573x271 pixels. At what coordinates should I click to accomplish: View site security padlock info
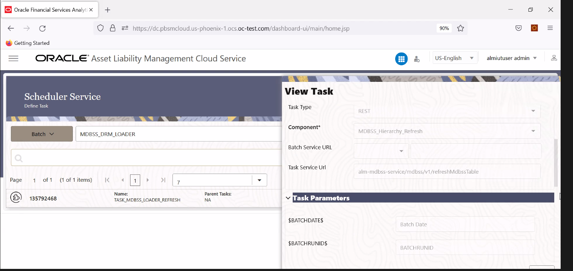[x=113, y=28]
